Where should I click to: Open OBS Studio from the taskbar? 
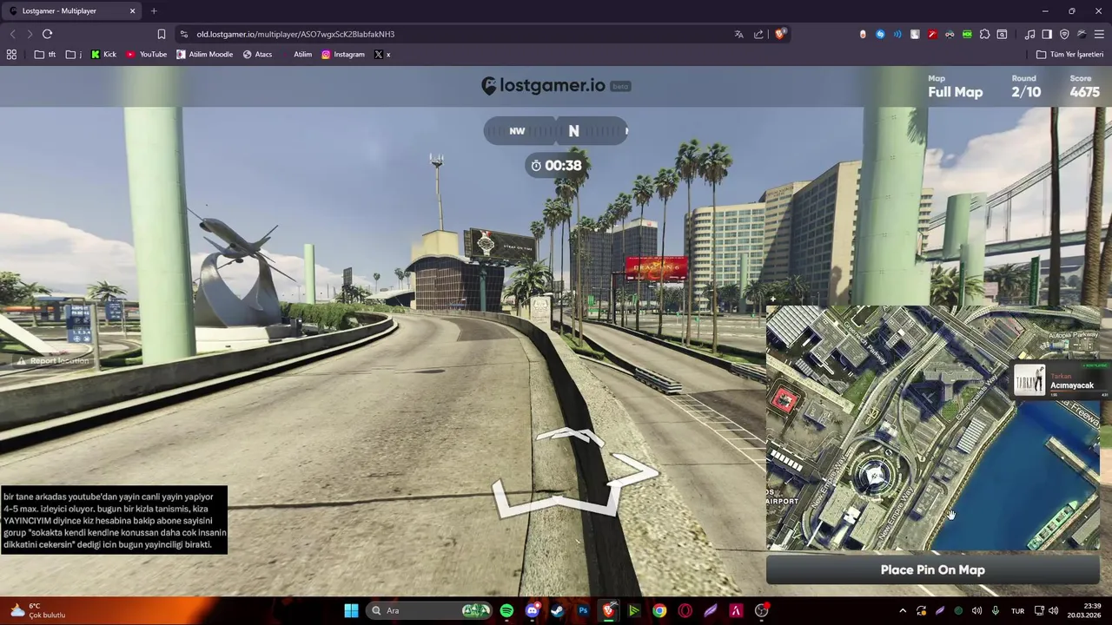(x=761, y=610)
